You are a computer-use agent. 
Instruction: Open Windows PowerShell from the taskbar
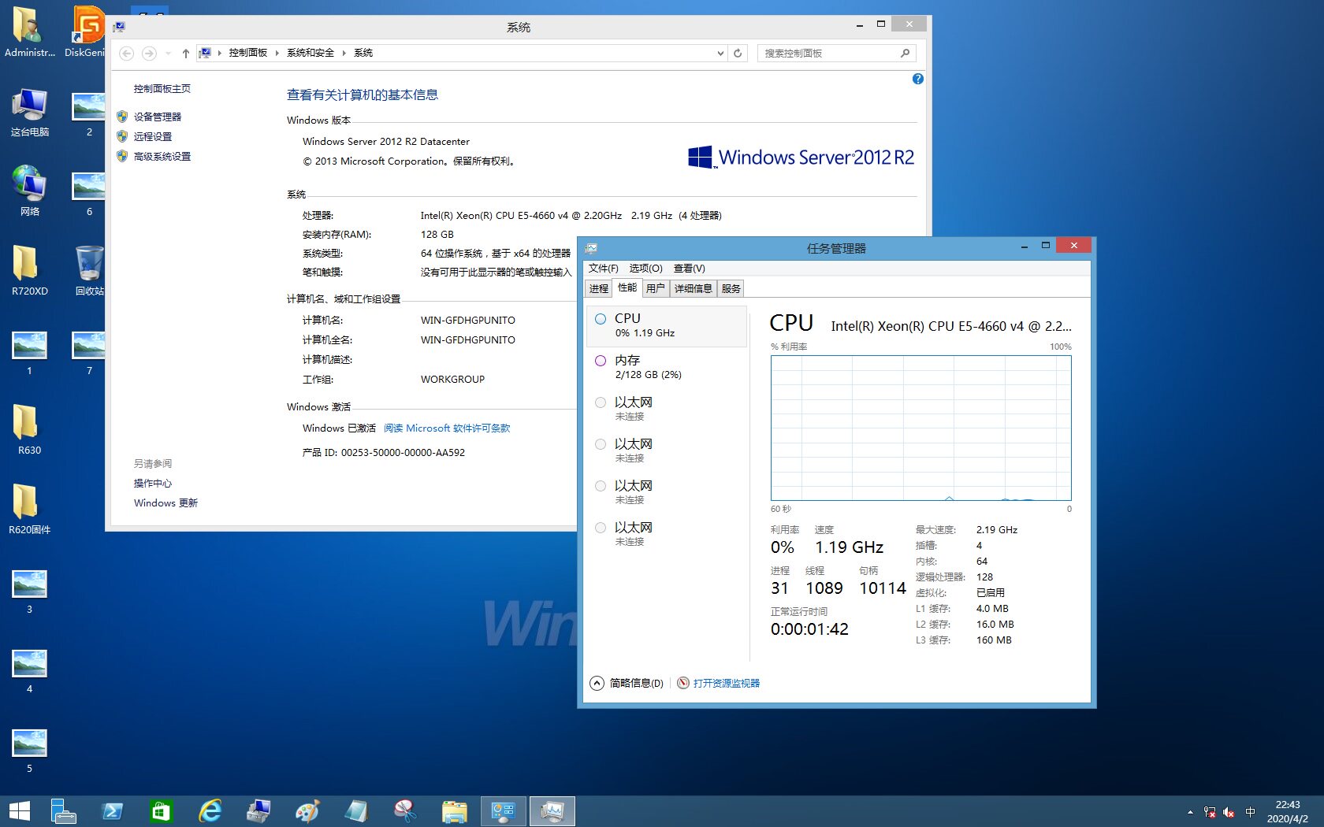point(112,811)
